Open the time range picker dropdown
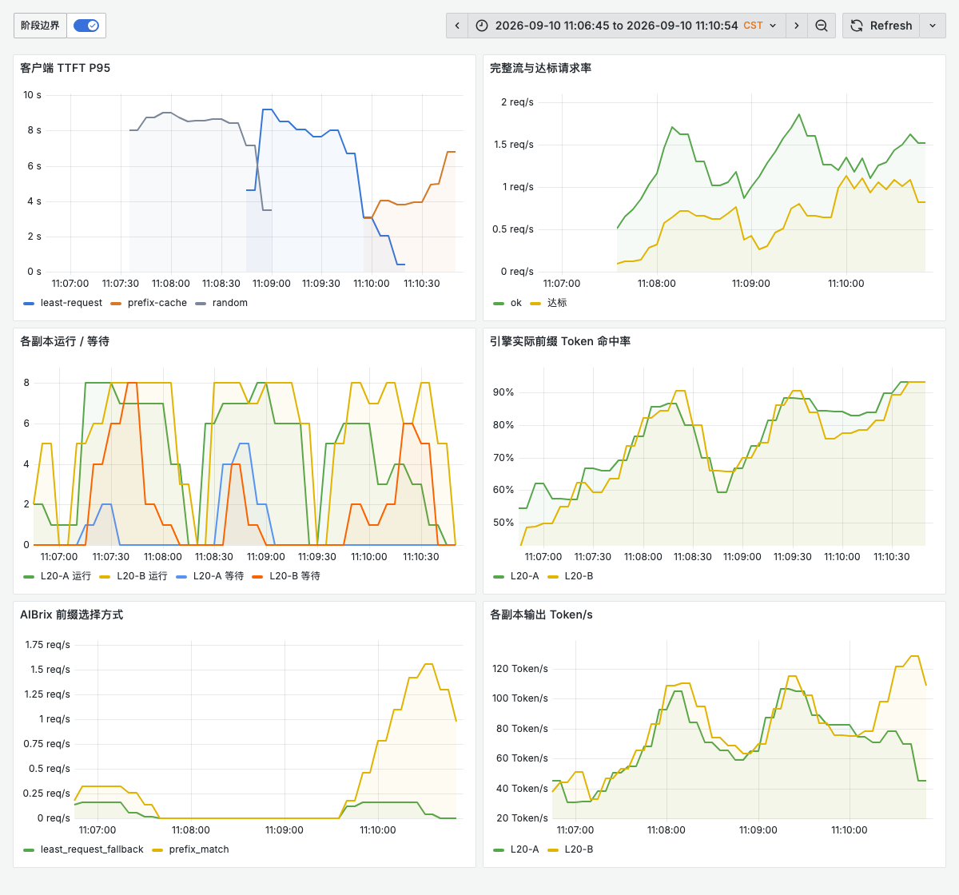 coord(627,26)
